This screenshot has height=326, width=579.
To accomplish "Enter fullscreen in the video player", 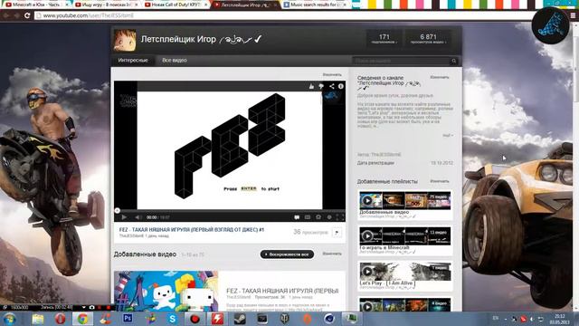I will 340,217.
